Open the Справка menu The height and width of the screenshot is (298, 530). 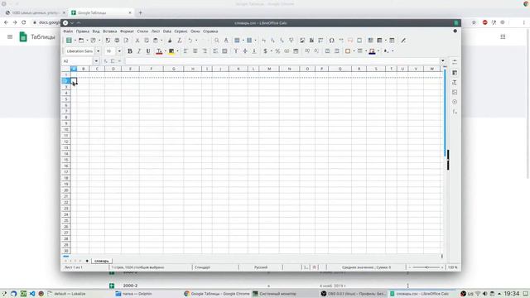coord(210,31)
